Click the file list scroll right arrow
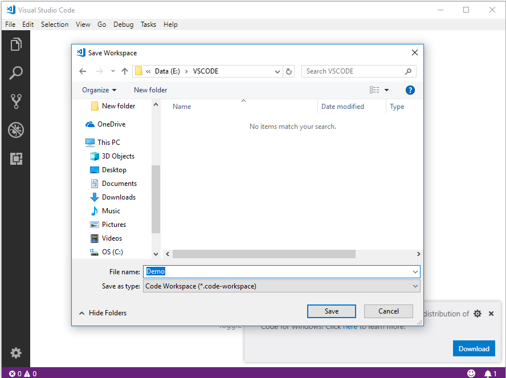506x378 pixels. [418, 254]
